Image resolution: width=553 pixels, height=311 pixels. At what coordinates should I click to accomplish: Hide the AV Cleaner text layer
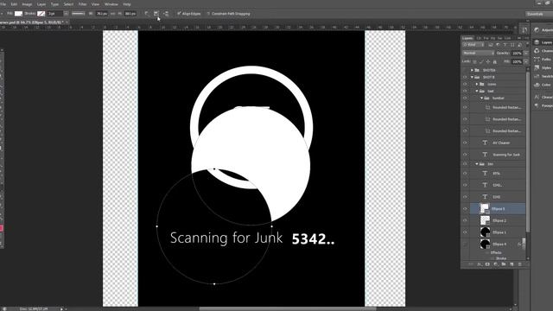click(465, 143)
